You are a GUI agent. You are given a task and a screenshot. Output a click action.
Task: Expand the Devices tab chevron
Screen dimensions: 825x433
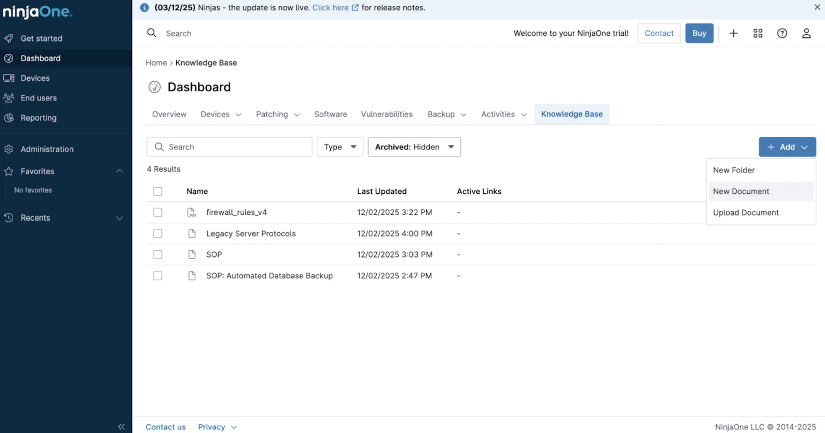tap(238, 115)
